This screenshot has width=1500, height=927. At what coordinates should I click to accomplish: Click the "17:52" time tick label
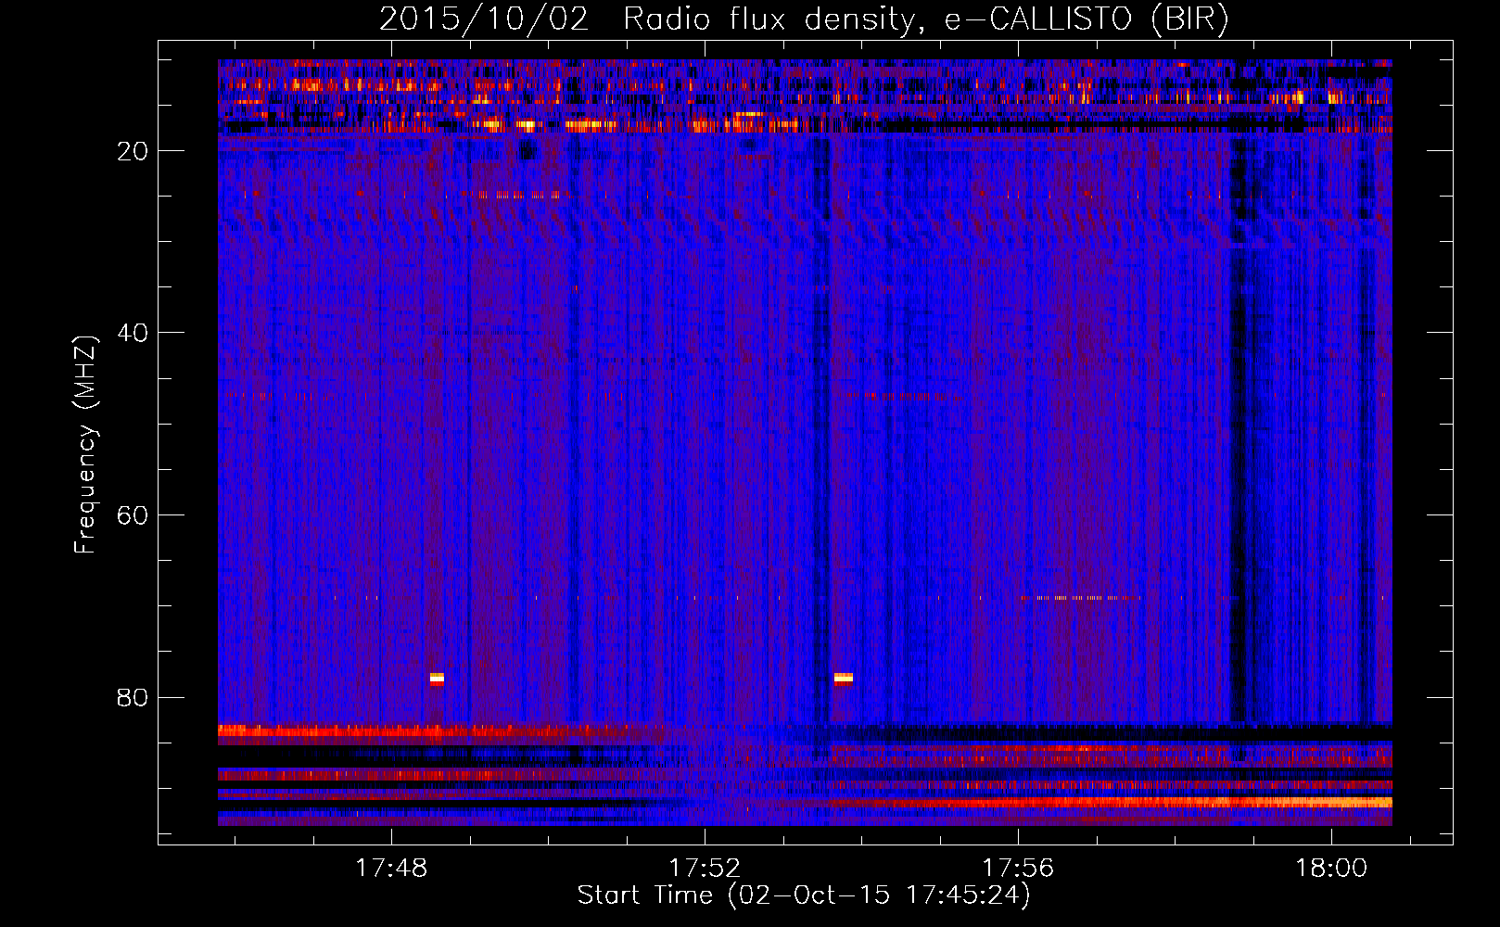click(x=705, y=869)
